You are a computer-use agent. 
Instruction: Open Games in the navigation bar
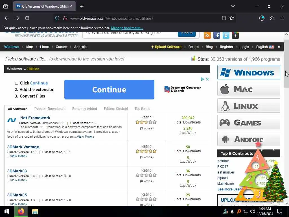[61, 47]
